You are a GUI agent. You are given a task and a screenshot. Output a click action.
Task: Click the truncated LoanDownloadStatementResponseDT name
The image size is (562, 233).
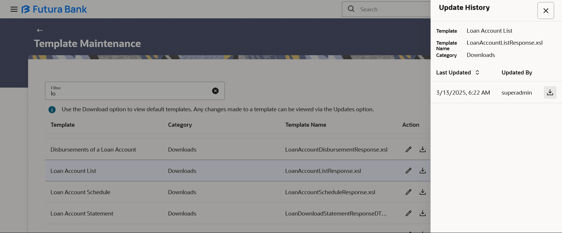click(336, 213)
